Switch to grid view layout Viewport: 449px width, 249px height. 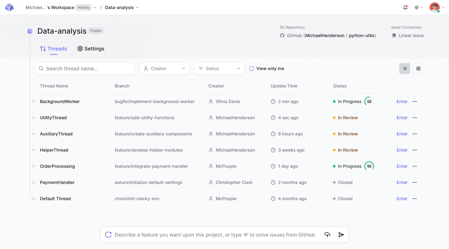(418, 68)
